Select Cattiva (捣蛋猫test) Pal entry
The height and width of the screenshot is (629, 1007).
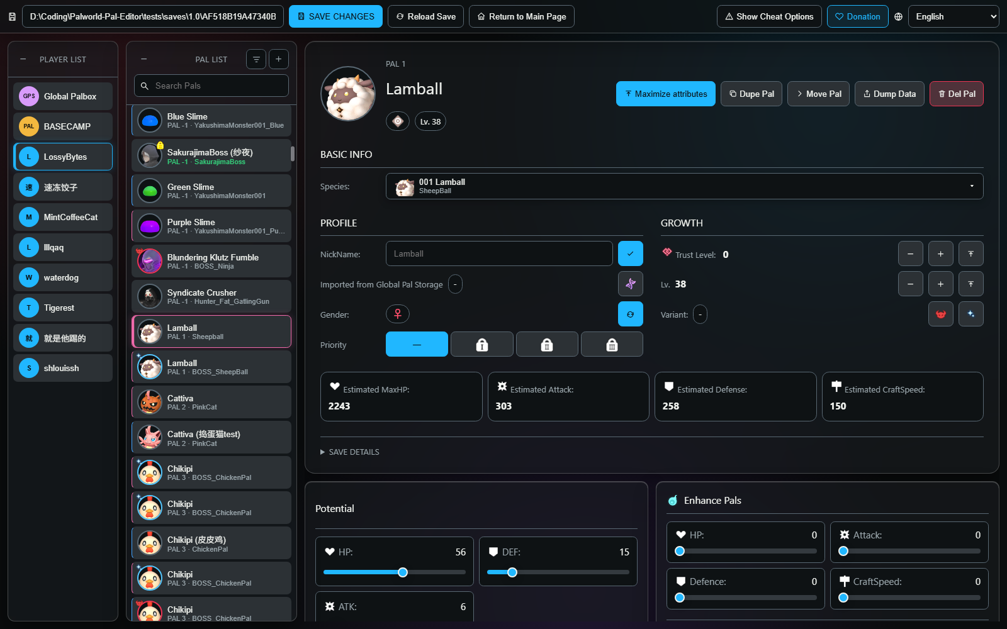[x=211, y=437]
